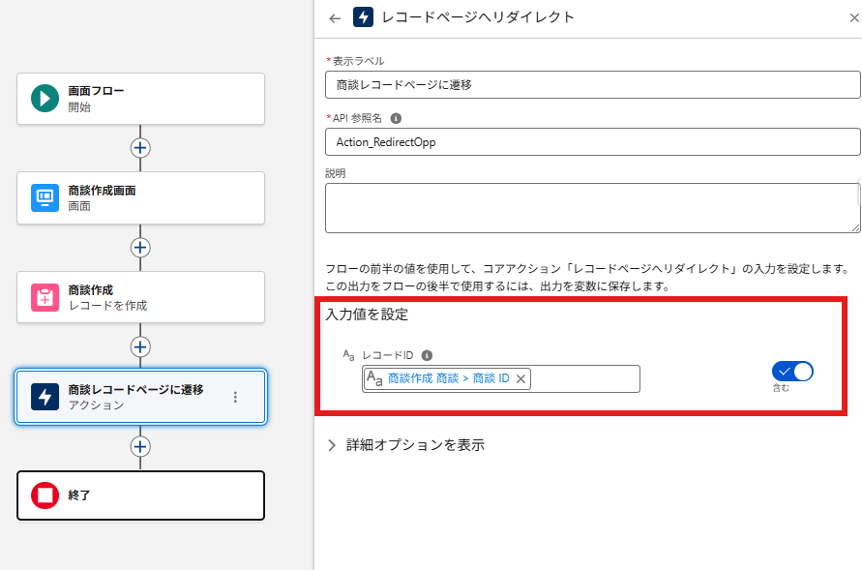
Task: Click plus connector below 商談作成画面 node
Action: click(x=140, y=247)
